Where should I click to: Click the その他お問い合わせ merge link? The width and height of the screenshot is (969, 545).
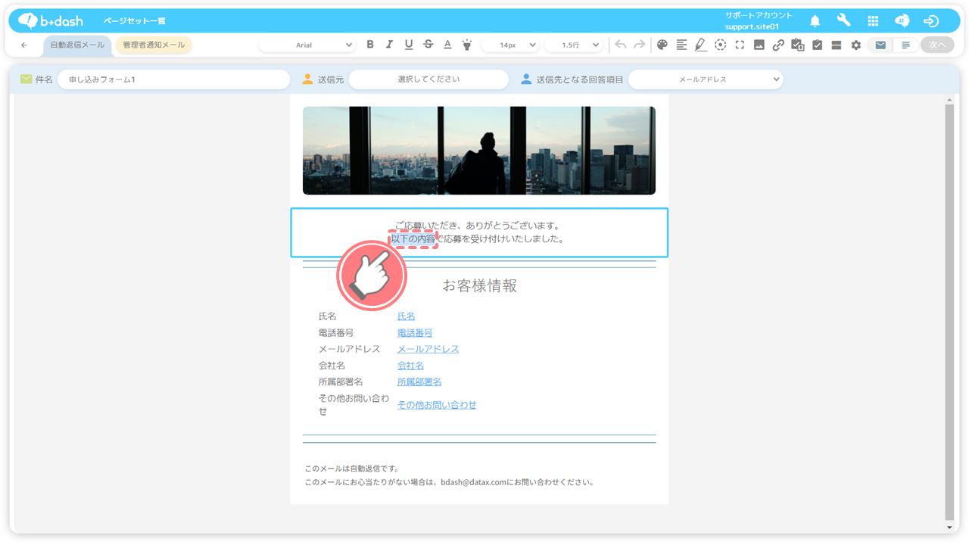pos(437,405)
